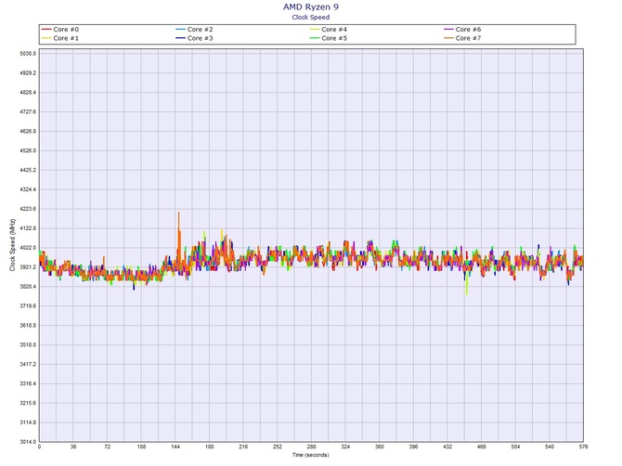Click the red Core #0 color line
This screenshot has width=622, height=466.
click(46, 30)
